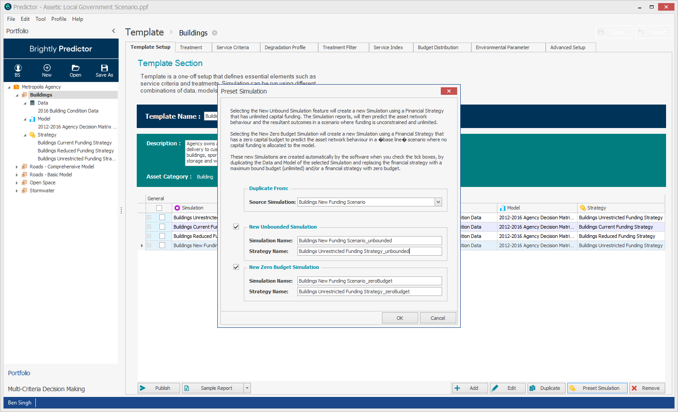The width and height of the screenshot is (678, 412).
Task: Expand the Stormwater tree node
Action: coord(17,191)
